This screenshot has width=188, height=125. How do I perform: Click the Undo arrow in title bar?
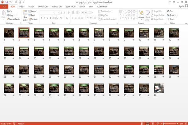[x=11, y=2]
